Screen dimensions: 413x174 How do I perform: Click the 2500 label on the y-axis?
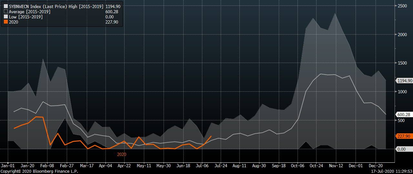tap(402, 6)
